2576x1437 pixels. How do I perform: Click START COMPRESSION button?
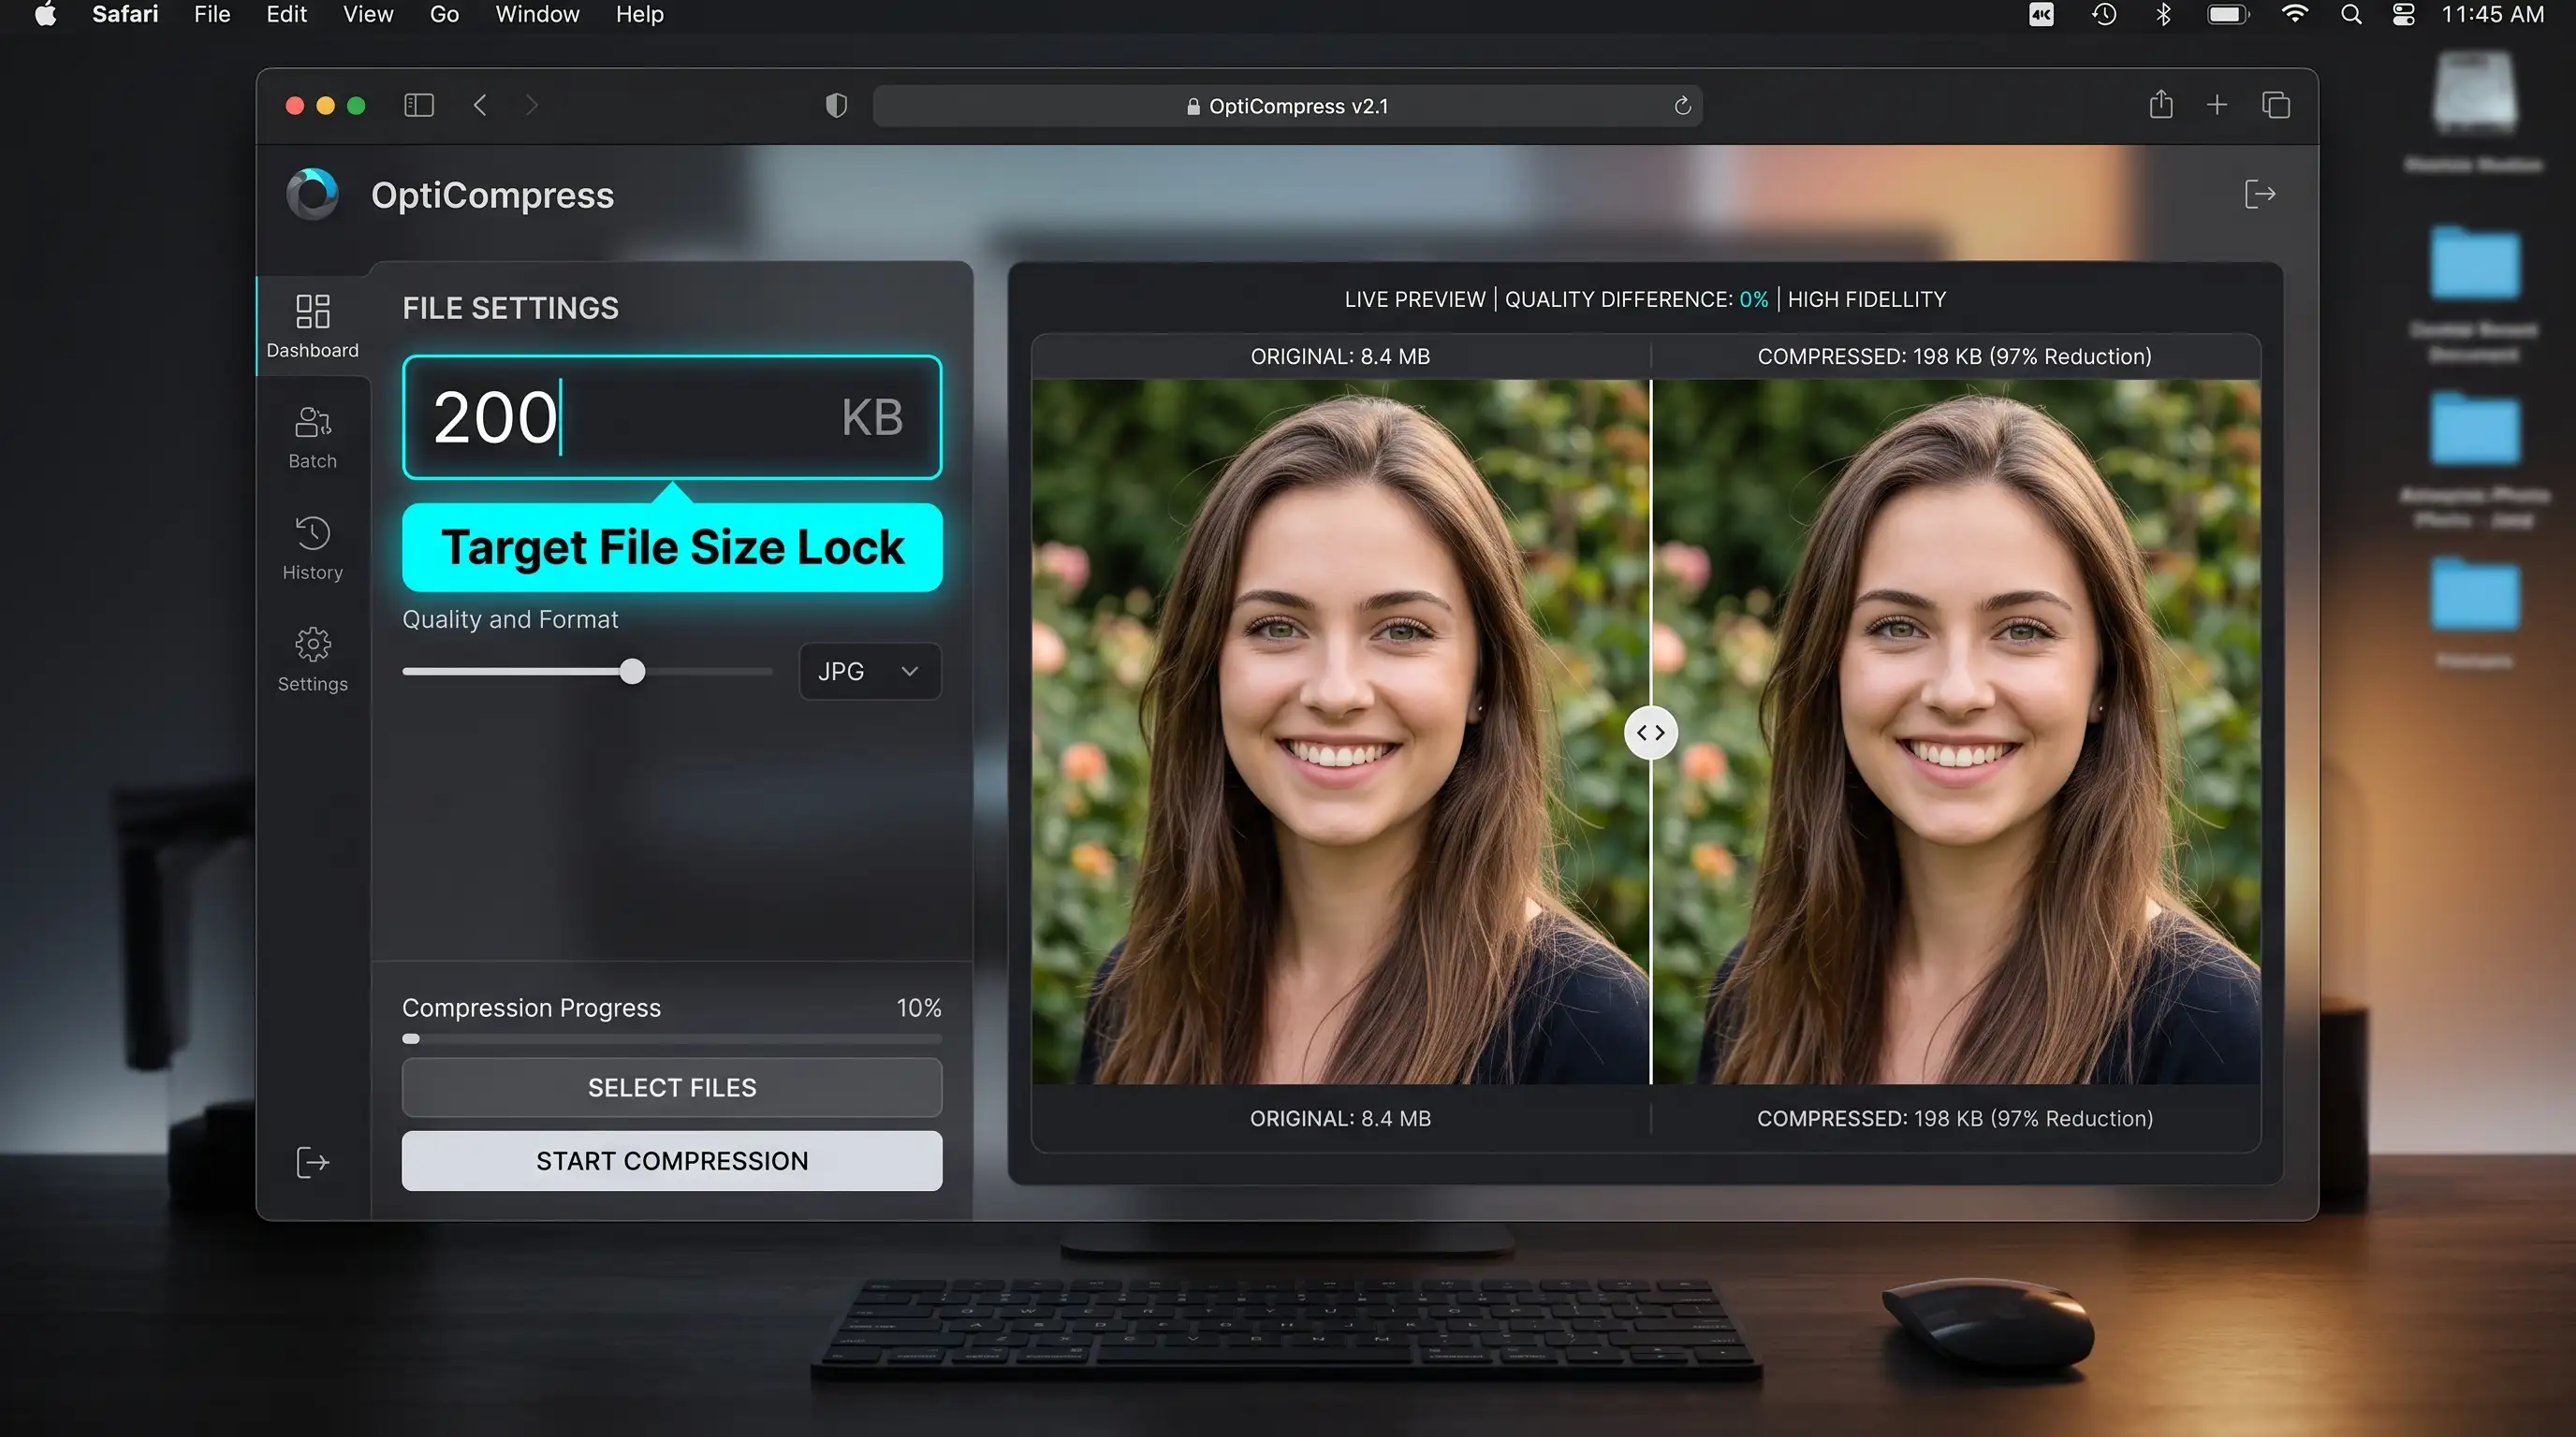672,1161
